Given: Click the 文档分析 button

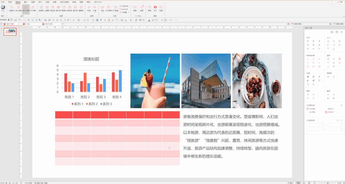Looking at the screenshot, I should point(124,6).
